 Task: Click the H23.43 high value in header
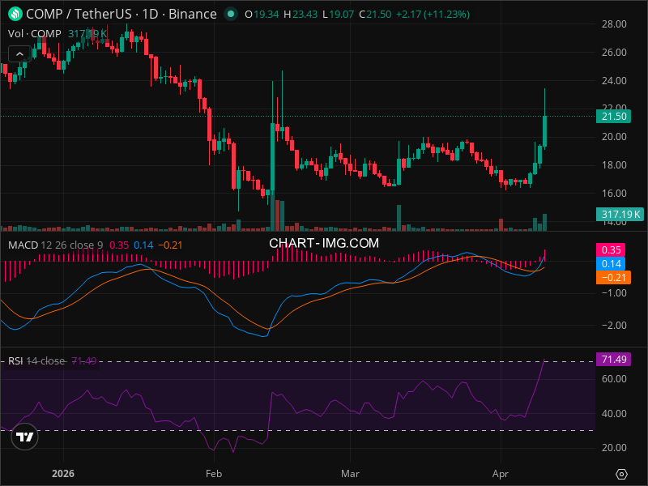click(301, 15)
